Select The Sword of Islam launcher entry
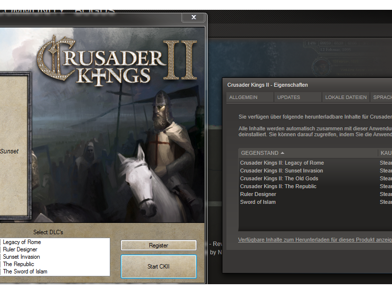The image size is (392, 294). [x=25, y=271]
